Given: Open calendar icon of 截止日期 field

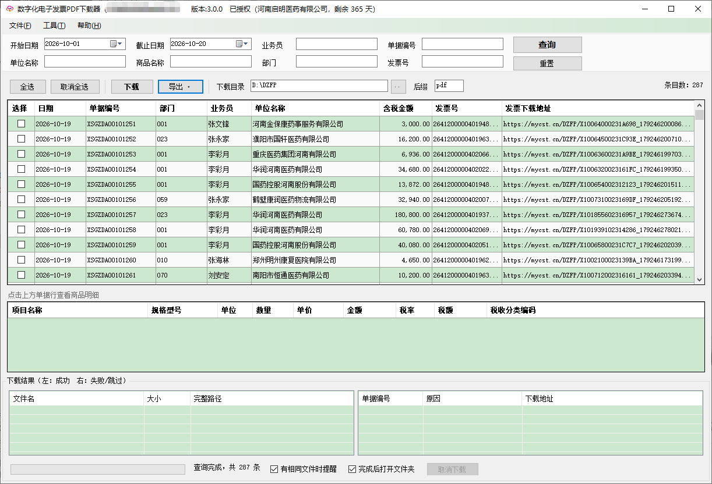Looking at the screenshot, I should [239, 44].
